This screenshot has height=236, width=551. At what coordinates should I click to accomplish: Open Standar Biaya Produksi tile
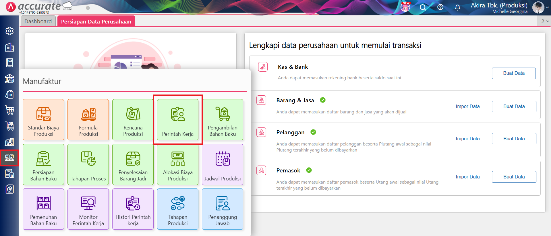point(43,120)
